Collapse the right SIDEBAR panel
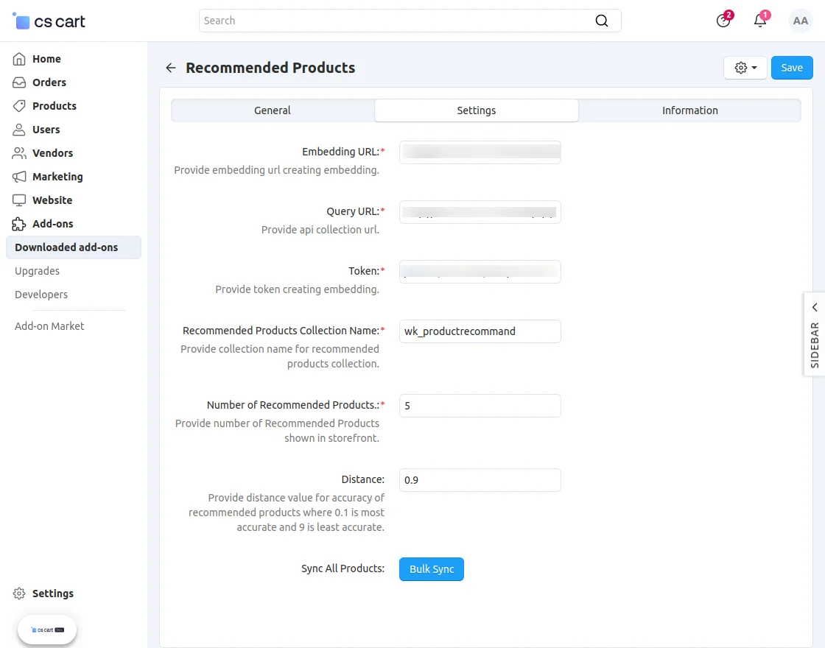The image size is (825, 648). pos(814,307)
